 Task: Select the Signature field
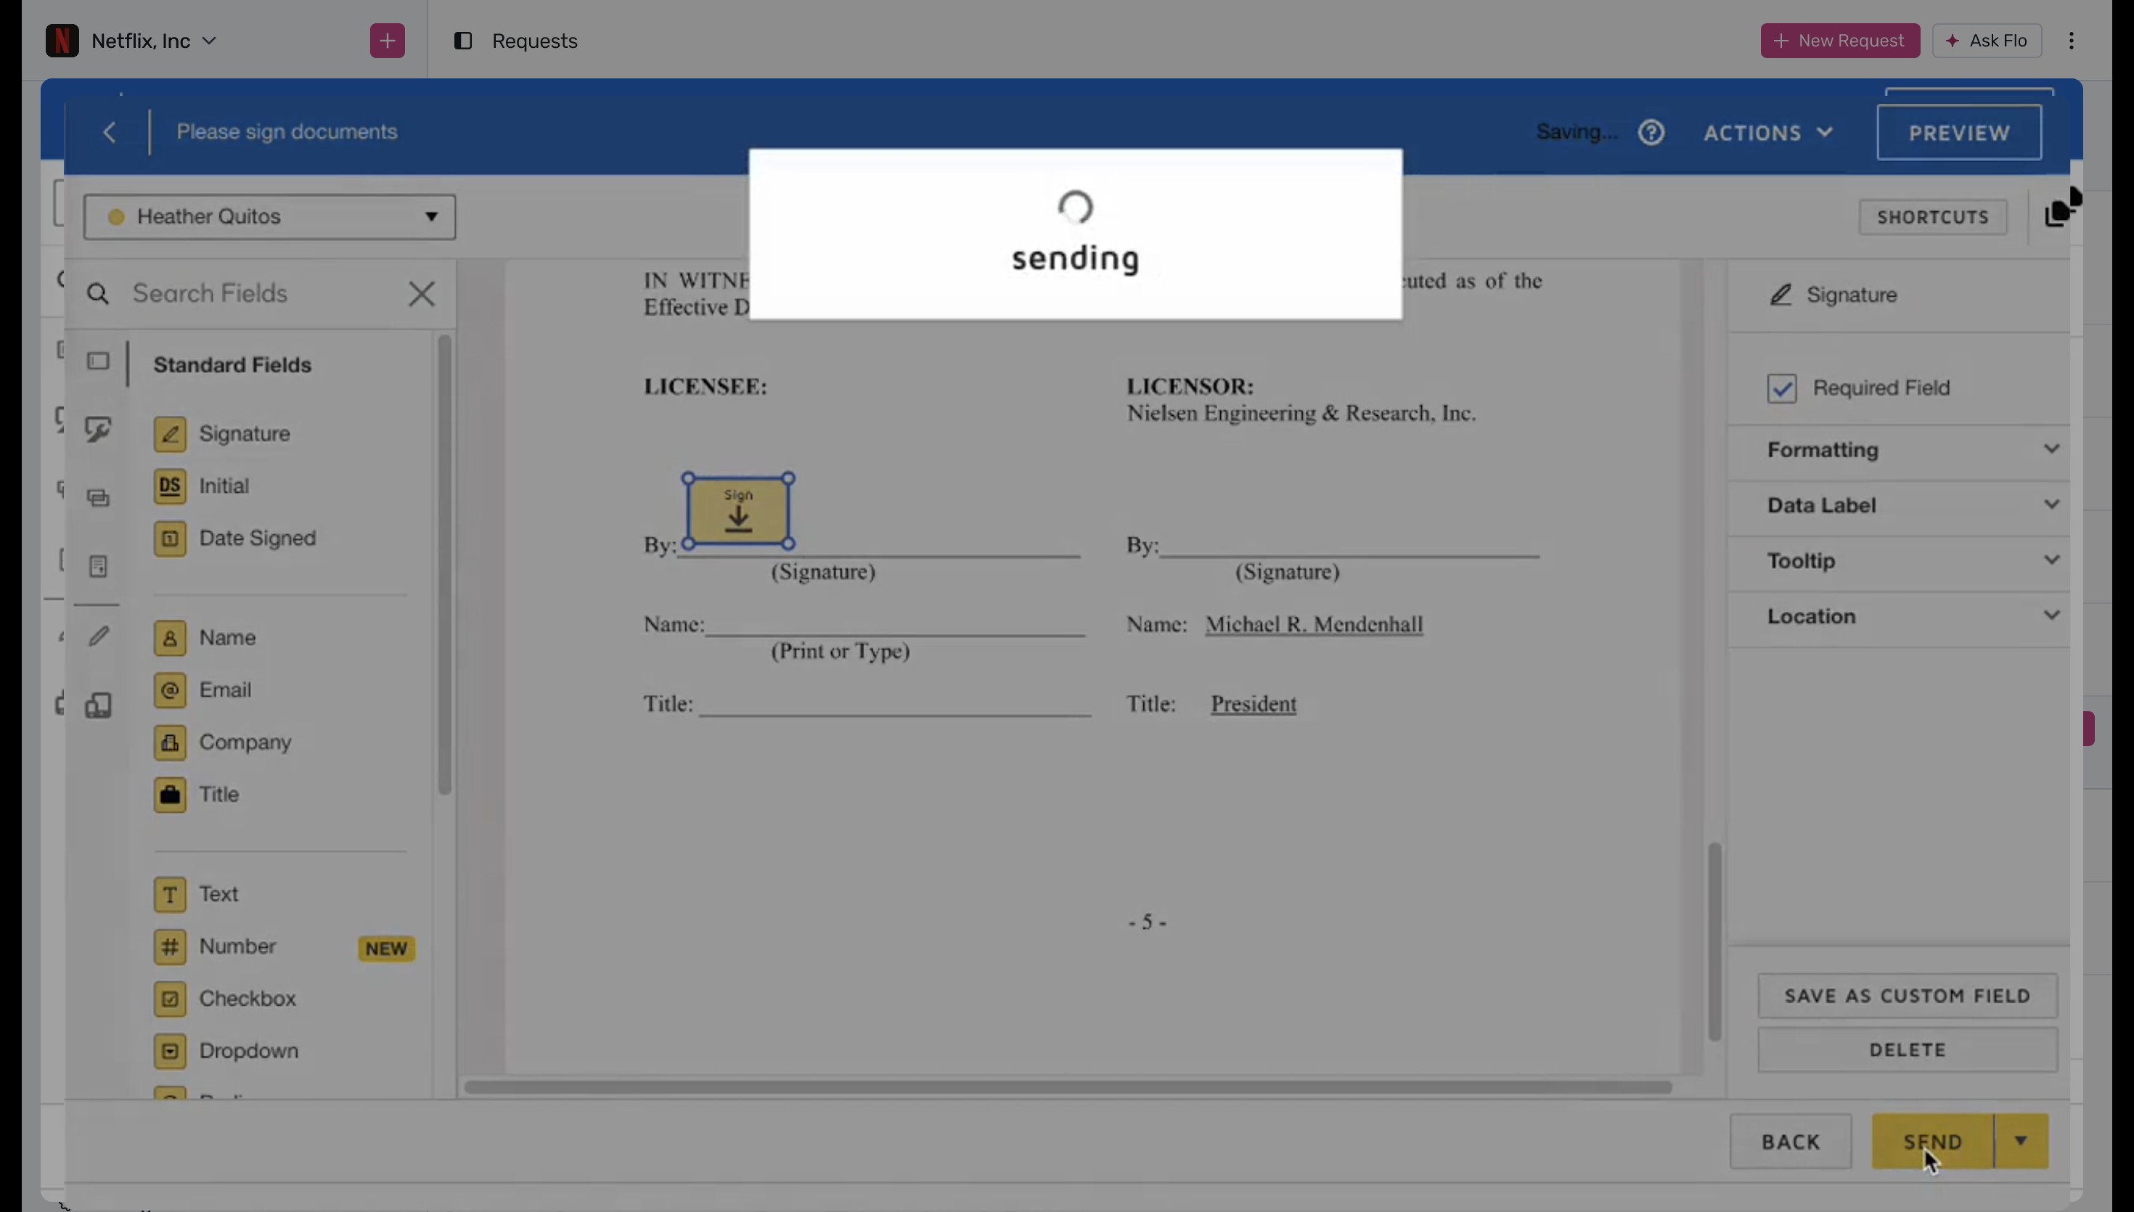[222, 434]
